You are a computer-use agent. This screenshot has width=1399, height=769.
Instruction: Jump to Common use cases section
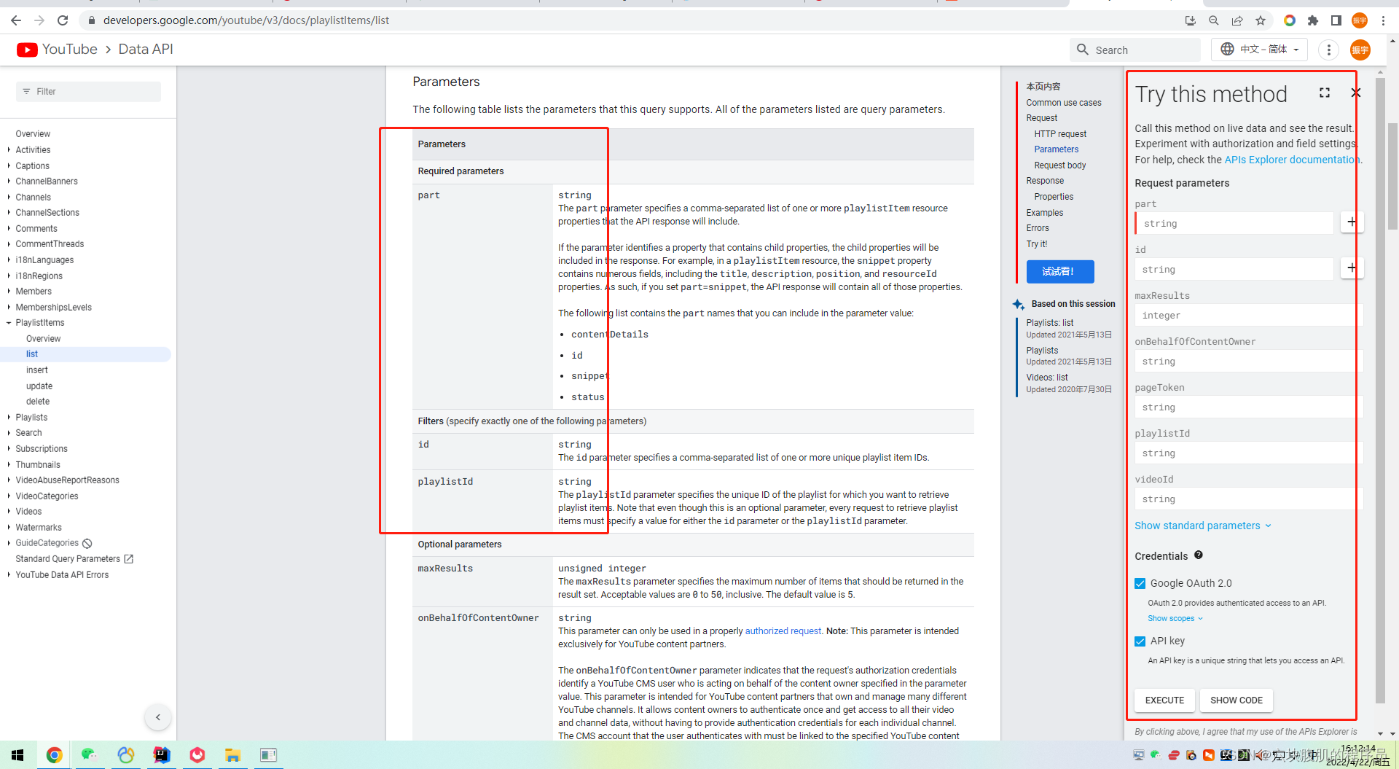click(x=1064, y=103)
